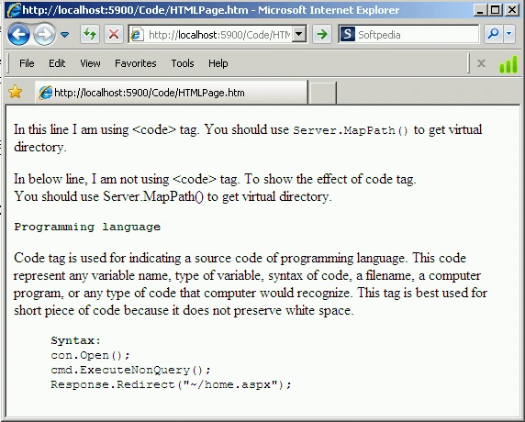Click the Refresh page icon
This screenshot has width=525, height=422.
coord(90,34)
